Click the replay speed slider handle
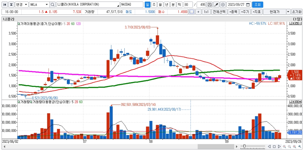 (x=244, y=146)
